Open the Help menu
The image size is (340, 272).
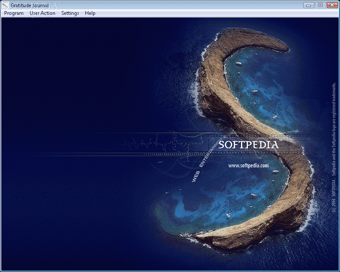90,13
